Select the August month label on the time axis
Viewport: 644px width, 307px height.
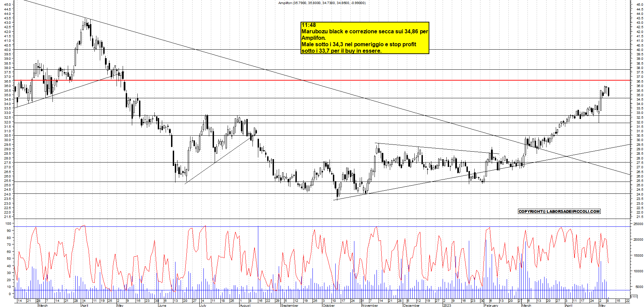click(245, 305)
